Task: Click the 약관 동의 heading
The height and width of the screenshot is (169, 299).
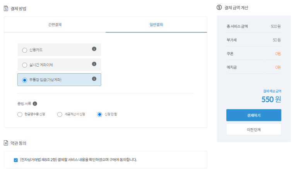Action: 18,143
